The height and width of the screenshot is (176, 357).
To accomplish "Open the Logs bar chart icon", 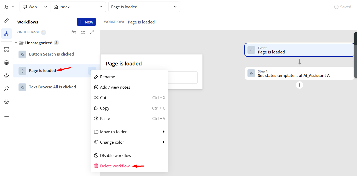I will coord(7,114).
